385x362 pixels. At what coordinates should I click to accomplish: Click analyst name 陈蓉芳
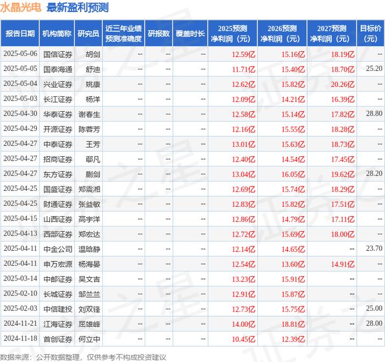[89, 129]
